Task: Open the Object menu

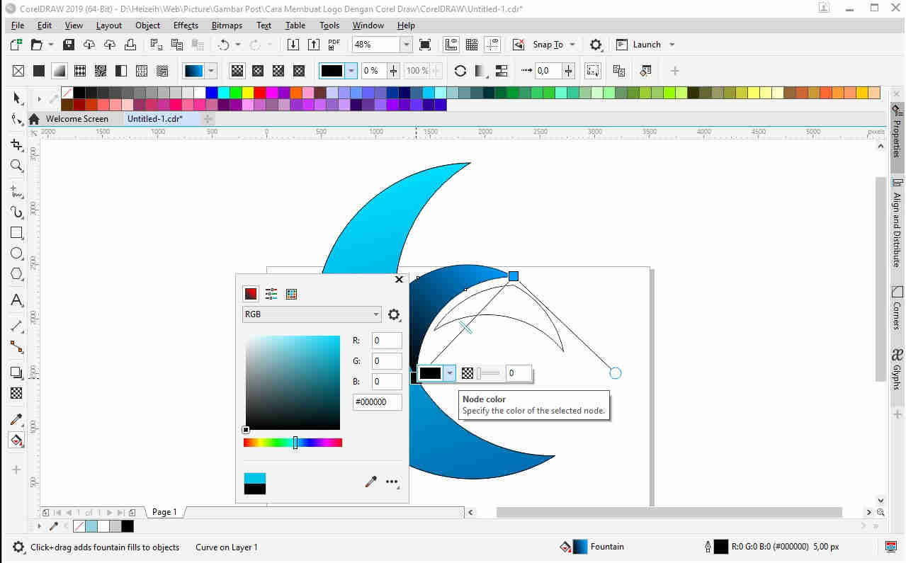Action: point(148,25)
